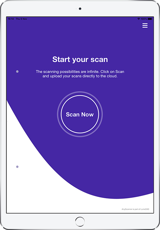Tap the iPad home button

(80, 221)
